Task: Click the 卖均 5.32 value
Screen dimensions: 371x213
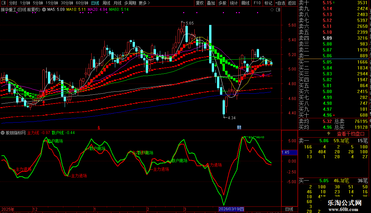Action: coord(327,121)
